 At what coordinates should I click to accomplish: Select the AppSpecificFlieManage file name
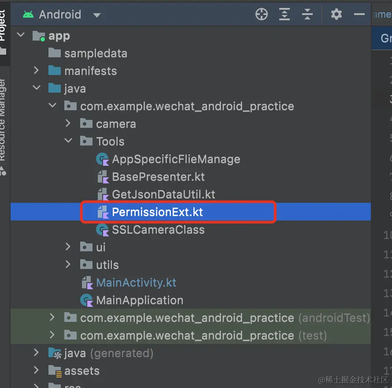[176, 159]
